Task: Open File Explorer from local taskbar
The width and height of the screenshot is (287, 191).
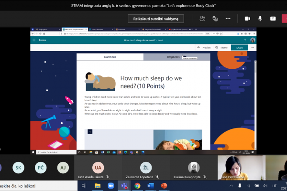Action: tap(98, 186)
